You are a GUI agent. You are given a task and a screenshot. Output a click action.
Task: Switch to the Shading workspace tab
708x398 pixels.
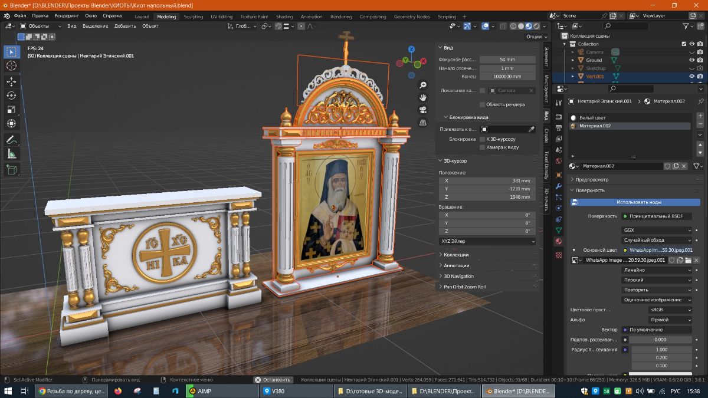[284, 17]
